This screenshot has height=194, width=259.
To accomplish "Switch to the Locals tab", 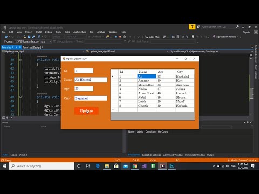I will click(x=13, y=155).
